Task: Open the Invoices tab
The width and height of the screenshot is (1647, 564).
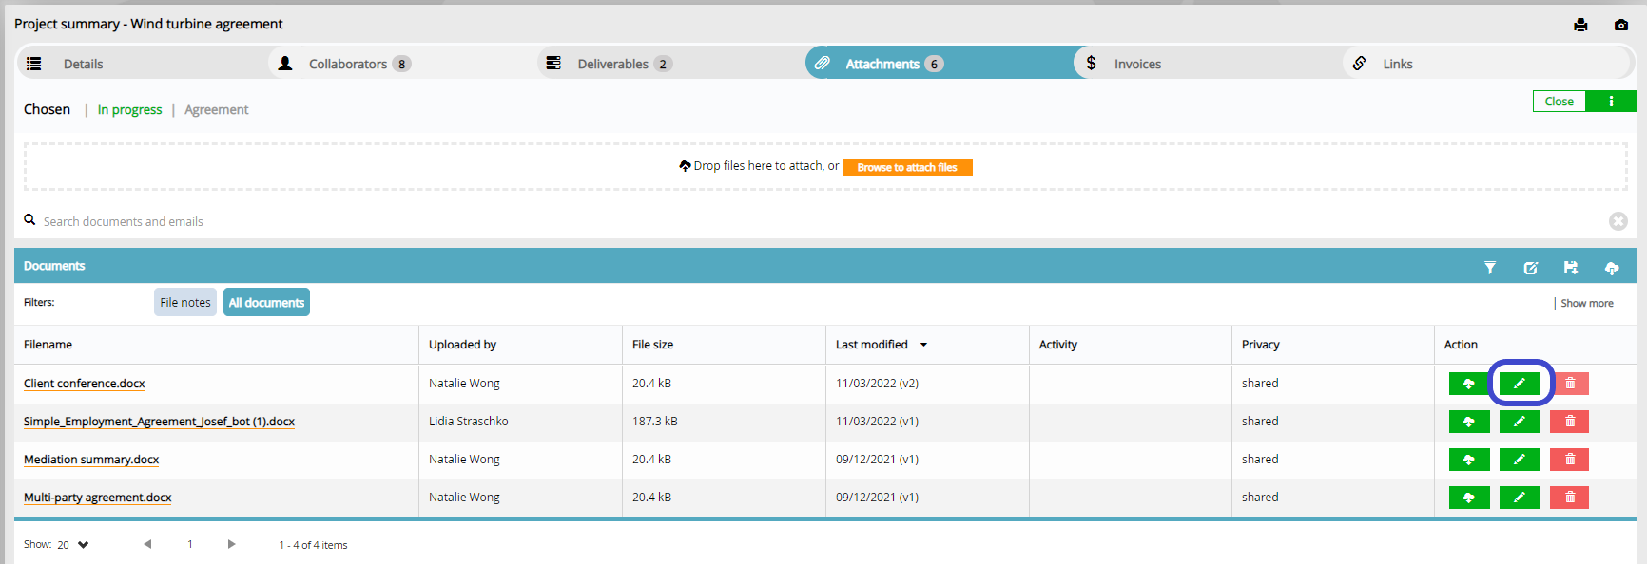Action: tap(1137, 64)
